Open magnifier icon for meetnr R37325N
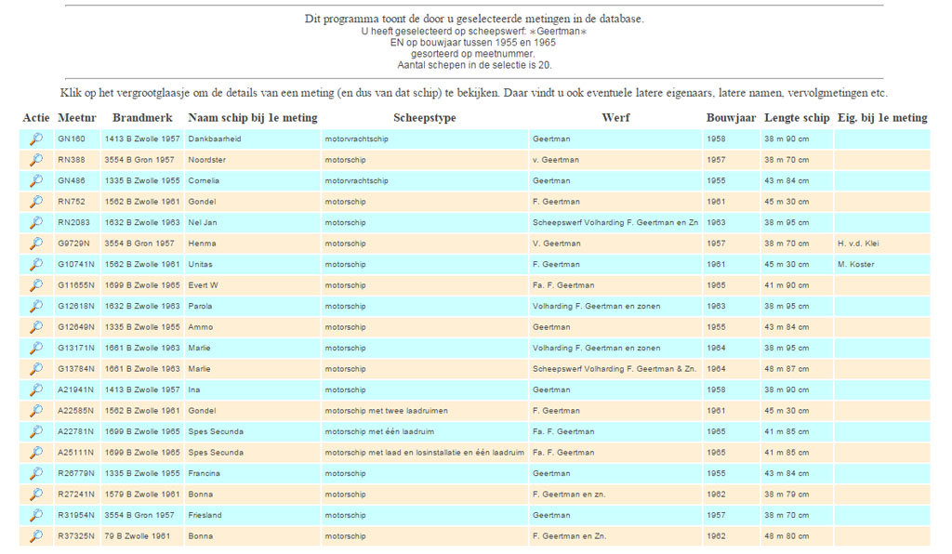952x554 pixels. pos(35,536)
